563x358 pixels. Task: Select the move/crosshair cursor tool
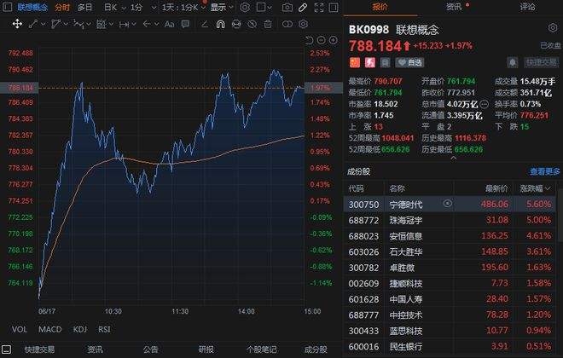pos(17,24)
